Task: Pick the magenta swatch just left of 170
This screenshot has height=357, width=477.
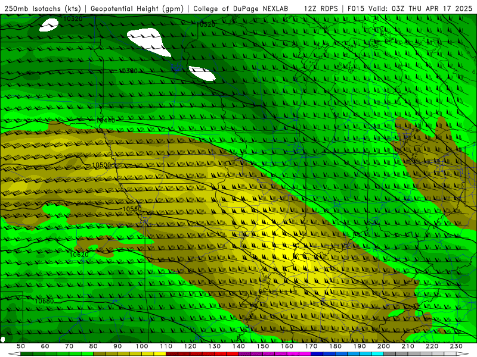Action: tap(305, 354)
